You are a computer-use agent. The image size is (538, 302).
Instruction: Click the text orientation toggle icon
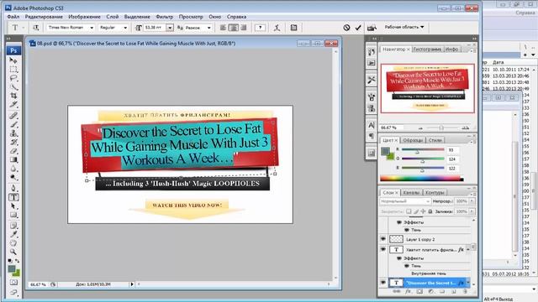pyautogui.click(x=35, y=28)
